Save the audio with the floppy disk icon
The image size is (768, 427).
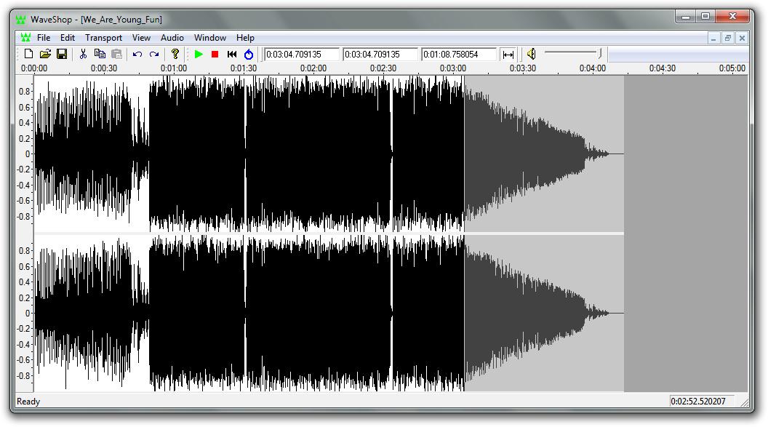tap(62, 54)
